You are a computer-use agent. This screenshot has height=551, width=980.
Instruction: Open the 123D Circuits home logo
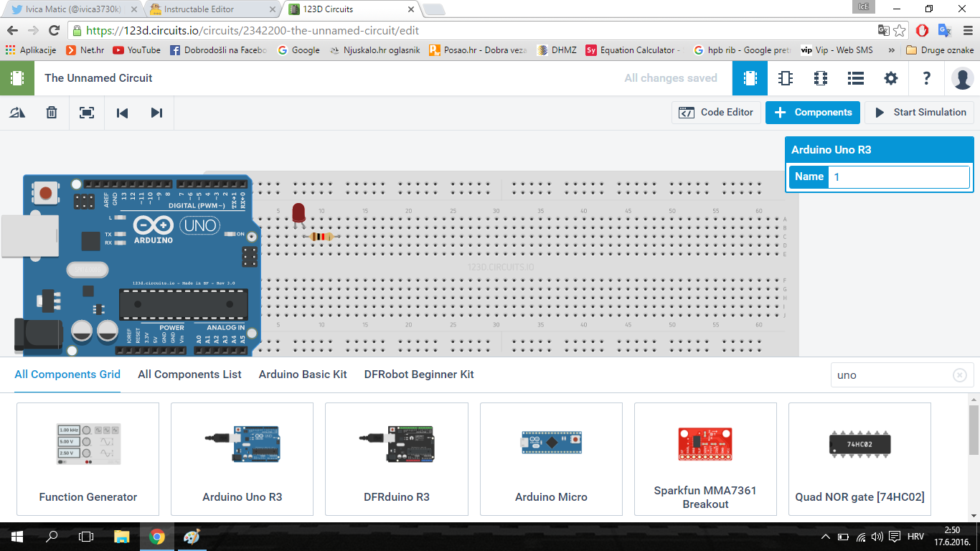click(17, 78)
